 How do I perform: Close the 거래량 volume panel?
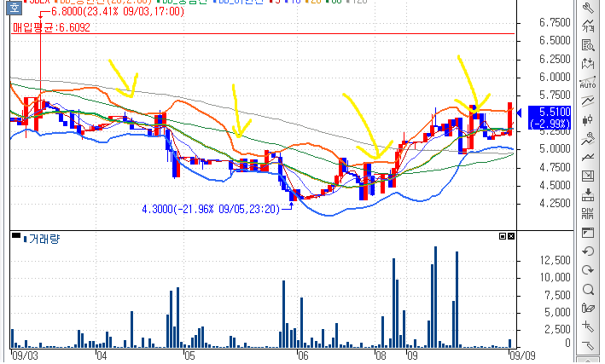point(511,236)
